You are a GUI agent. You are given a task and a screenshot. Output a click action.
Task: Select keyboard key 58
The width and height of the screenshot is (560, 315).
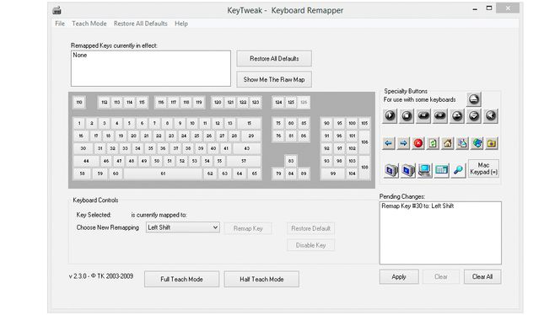tap(82, 174)
